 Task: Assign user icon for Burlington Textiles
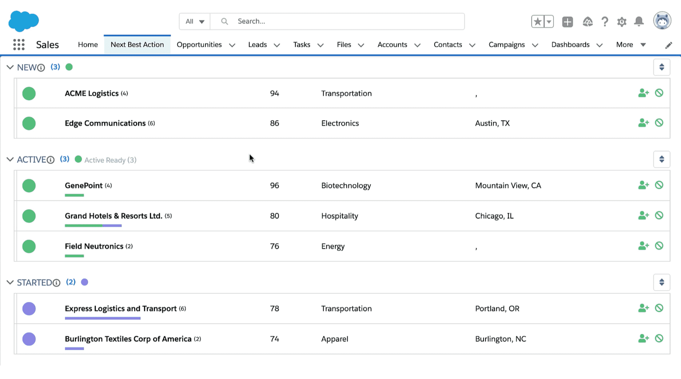(x=643, y=338)
